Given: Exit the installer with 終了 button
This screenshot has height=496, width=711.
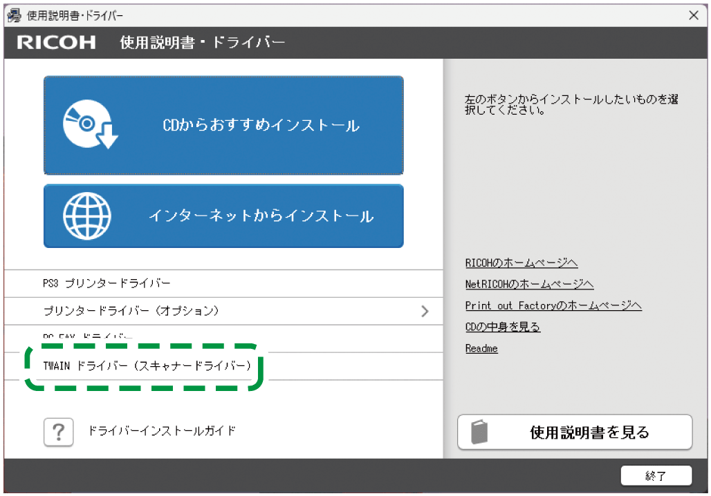Looking at the screenshot, I should (658, 476).
